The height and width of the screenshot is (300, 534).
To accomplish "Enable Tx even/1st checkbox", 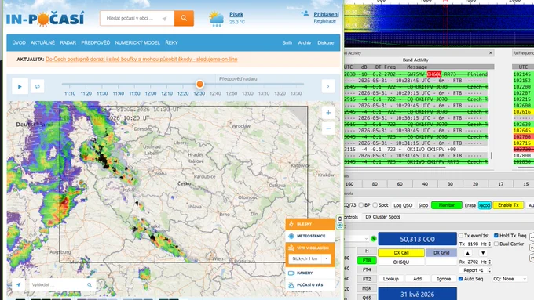I will point(461,236).
